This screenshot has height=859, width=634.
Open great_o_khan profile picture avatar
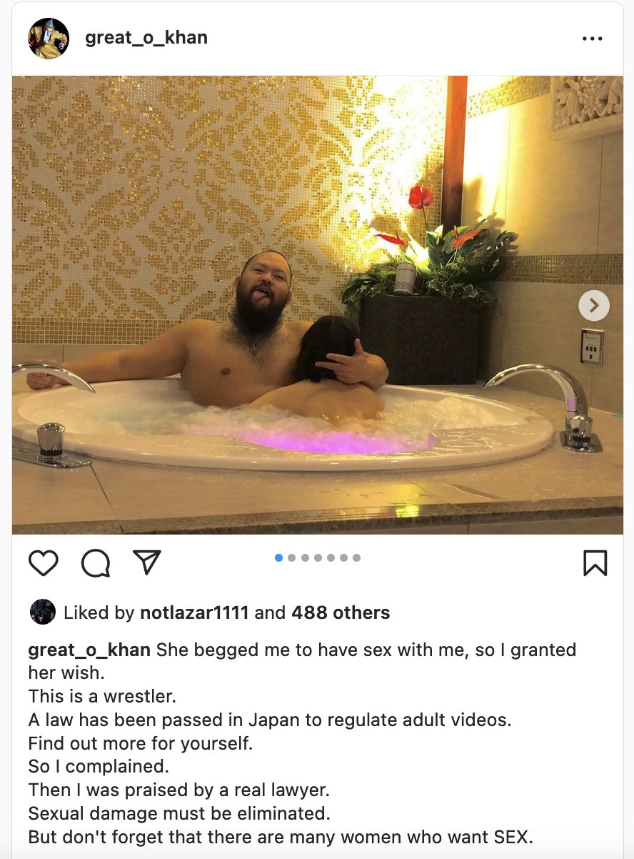point(49,38)
